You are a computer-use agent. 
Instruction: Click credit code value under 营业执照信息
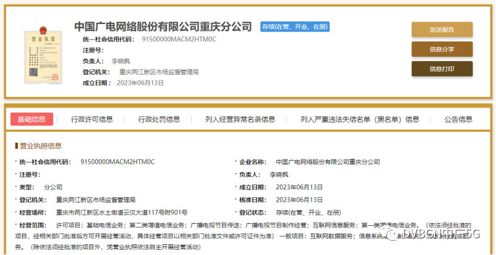[x=118, y=162]
